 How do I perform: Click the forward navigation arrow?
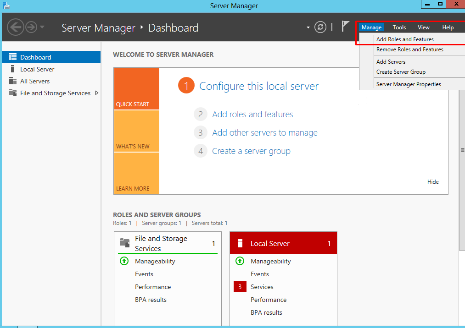coord(31,27)
